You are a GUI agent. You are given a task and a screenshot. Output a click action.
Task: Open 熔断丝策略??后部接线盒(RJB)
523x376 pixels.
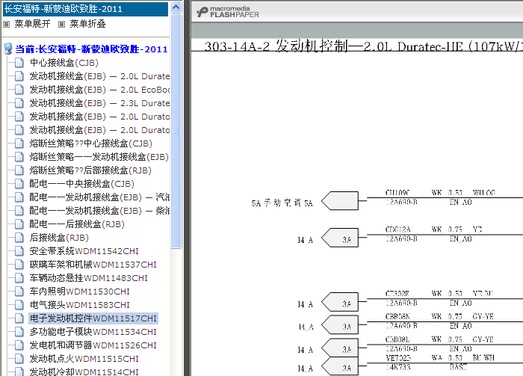click(90, 170)
